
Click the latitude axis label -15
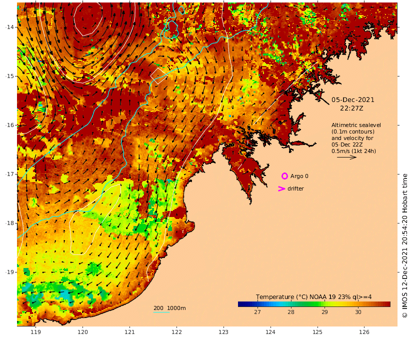(10, 76)
